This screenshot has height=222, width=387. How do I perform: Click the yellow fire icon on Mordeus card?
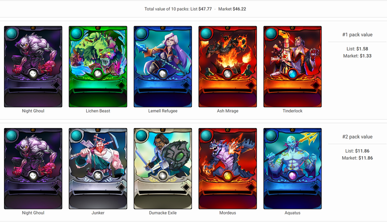pos(228,175)
